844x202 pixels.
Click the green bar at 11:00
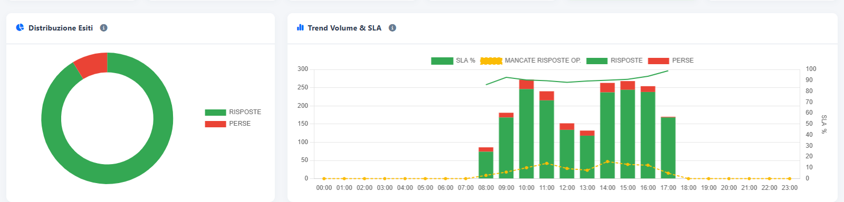pyautogui.click(x=546, y=139)
